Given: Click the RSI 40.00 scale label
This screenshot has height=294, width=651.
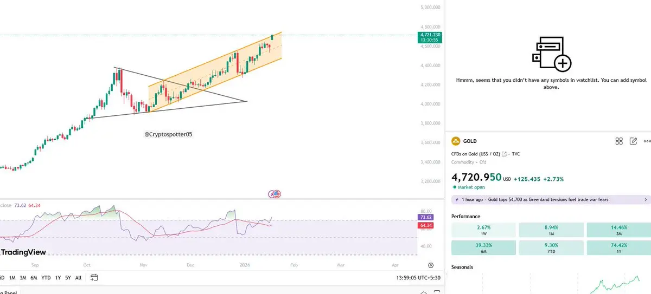Looking at the screenshot, I should (426, 246).
